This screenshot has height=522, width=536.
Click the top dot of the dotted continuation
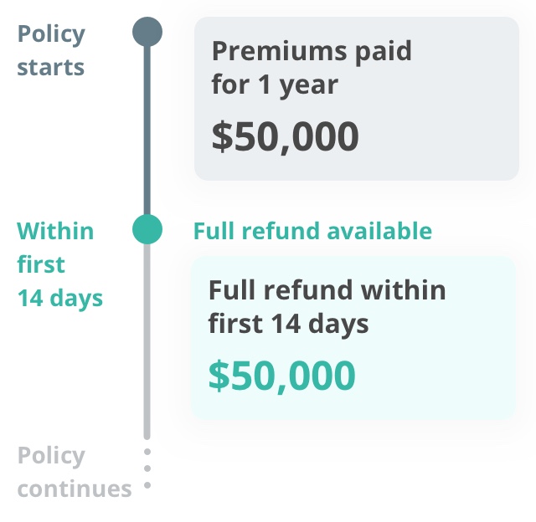(x=147, y=452)
